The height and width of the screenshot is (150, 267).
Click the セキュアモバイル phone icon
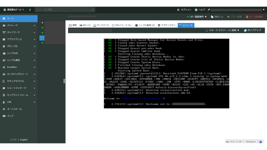4,81
